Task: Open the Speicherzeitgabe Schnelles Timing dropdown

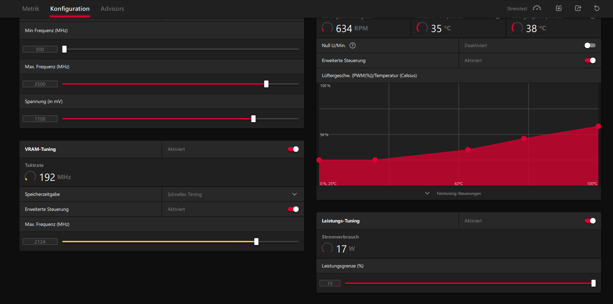Action: tap(233, 194)
